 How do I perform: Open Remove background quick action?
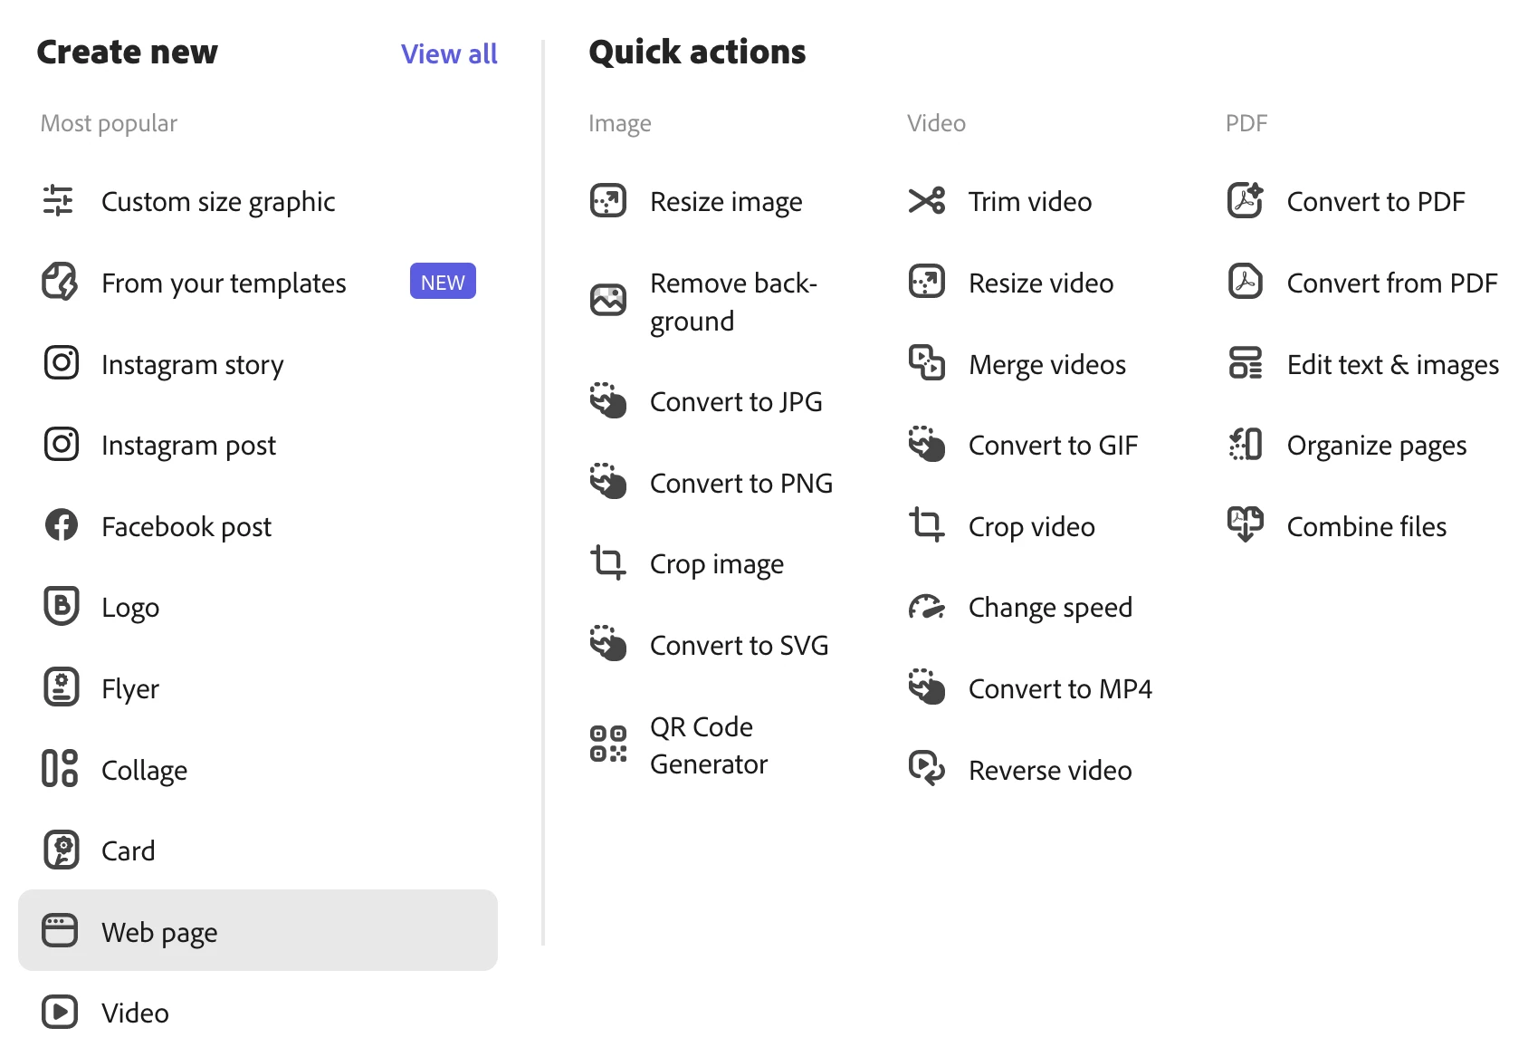pyautogui.click(x=732, y=302)
